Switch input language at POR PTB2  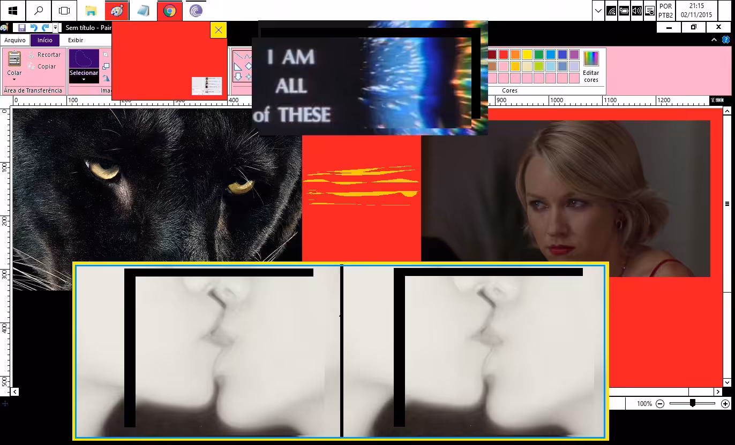pyautogui.click(x=665, y=11)
